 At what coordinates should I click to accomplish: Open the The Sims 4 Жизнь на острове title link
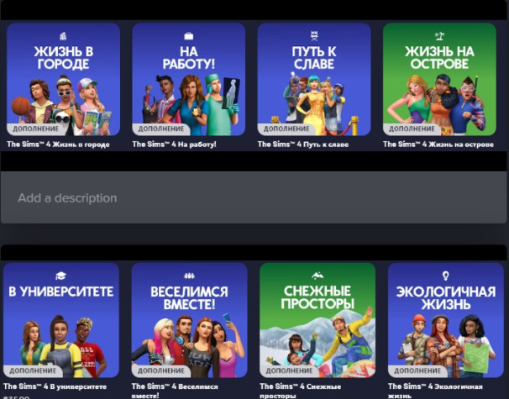(434, 144)
